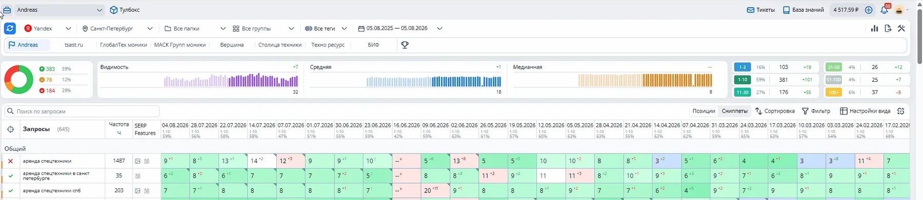Open the notifications bell with badge 88
The image size is (923, 200).
(x=884, y=10)
